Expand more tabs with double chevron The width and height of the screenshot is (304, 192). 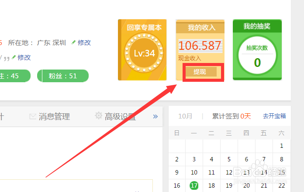click(x=155, y=116)
